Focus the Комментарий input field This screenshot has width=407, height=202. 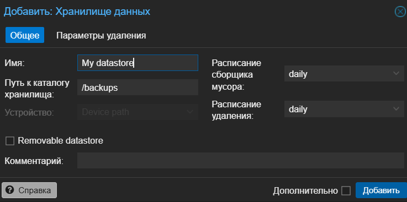pos(240,160)
